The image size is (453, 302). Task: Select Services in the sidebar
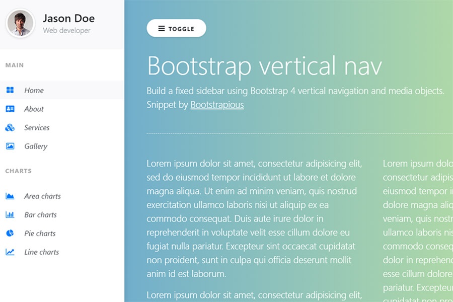[x=62, y=127]
